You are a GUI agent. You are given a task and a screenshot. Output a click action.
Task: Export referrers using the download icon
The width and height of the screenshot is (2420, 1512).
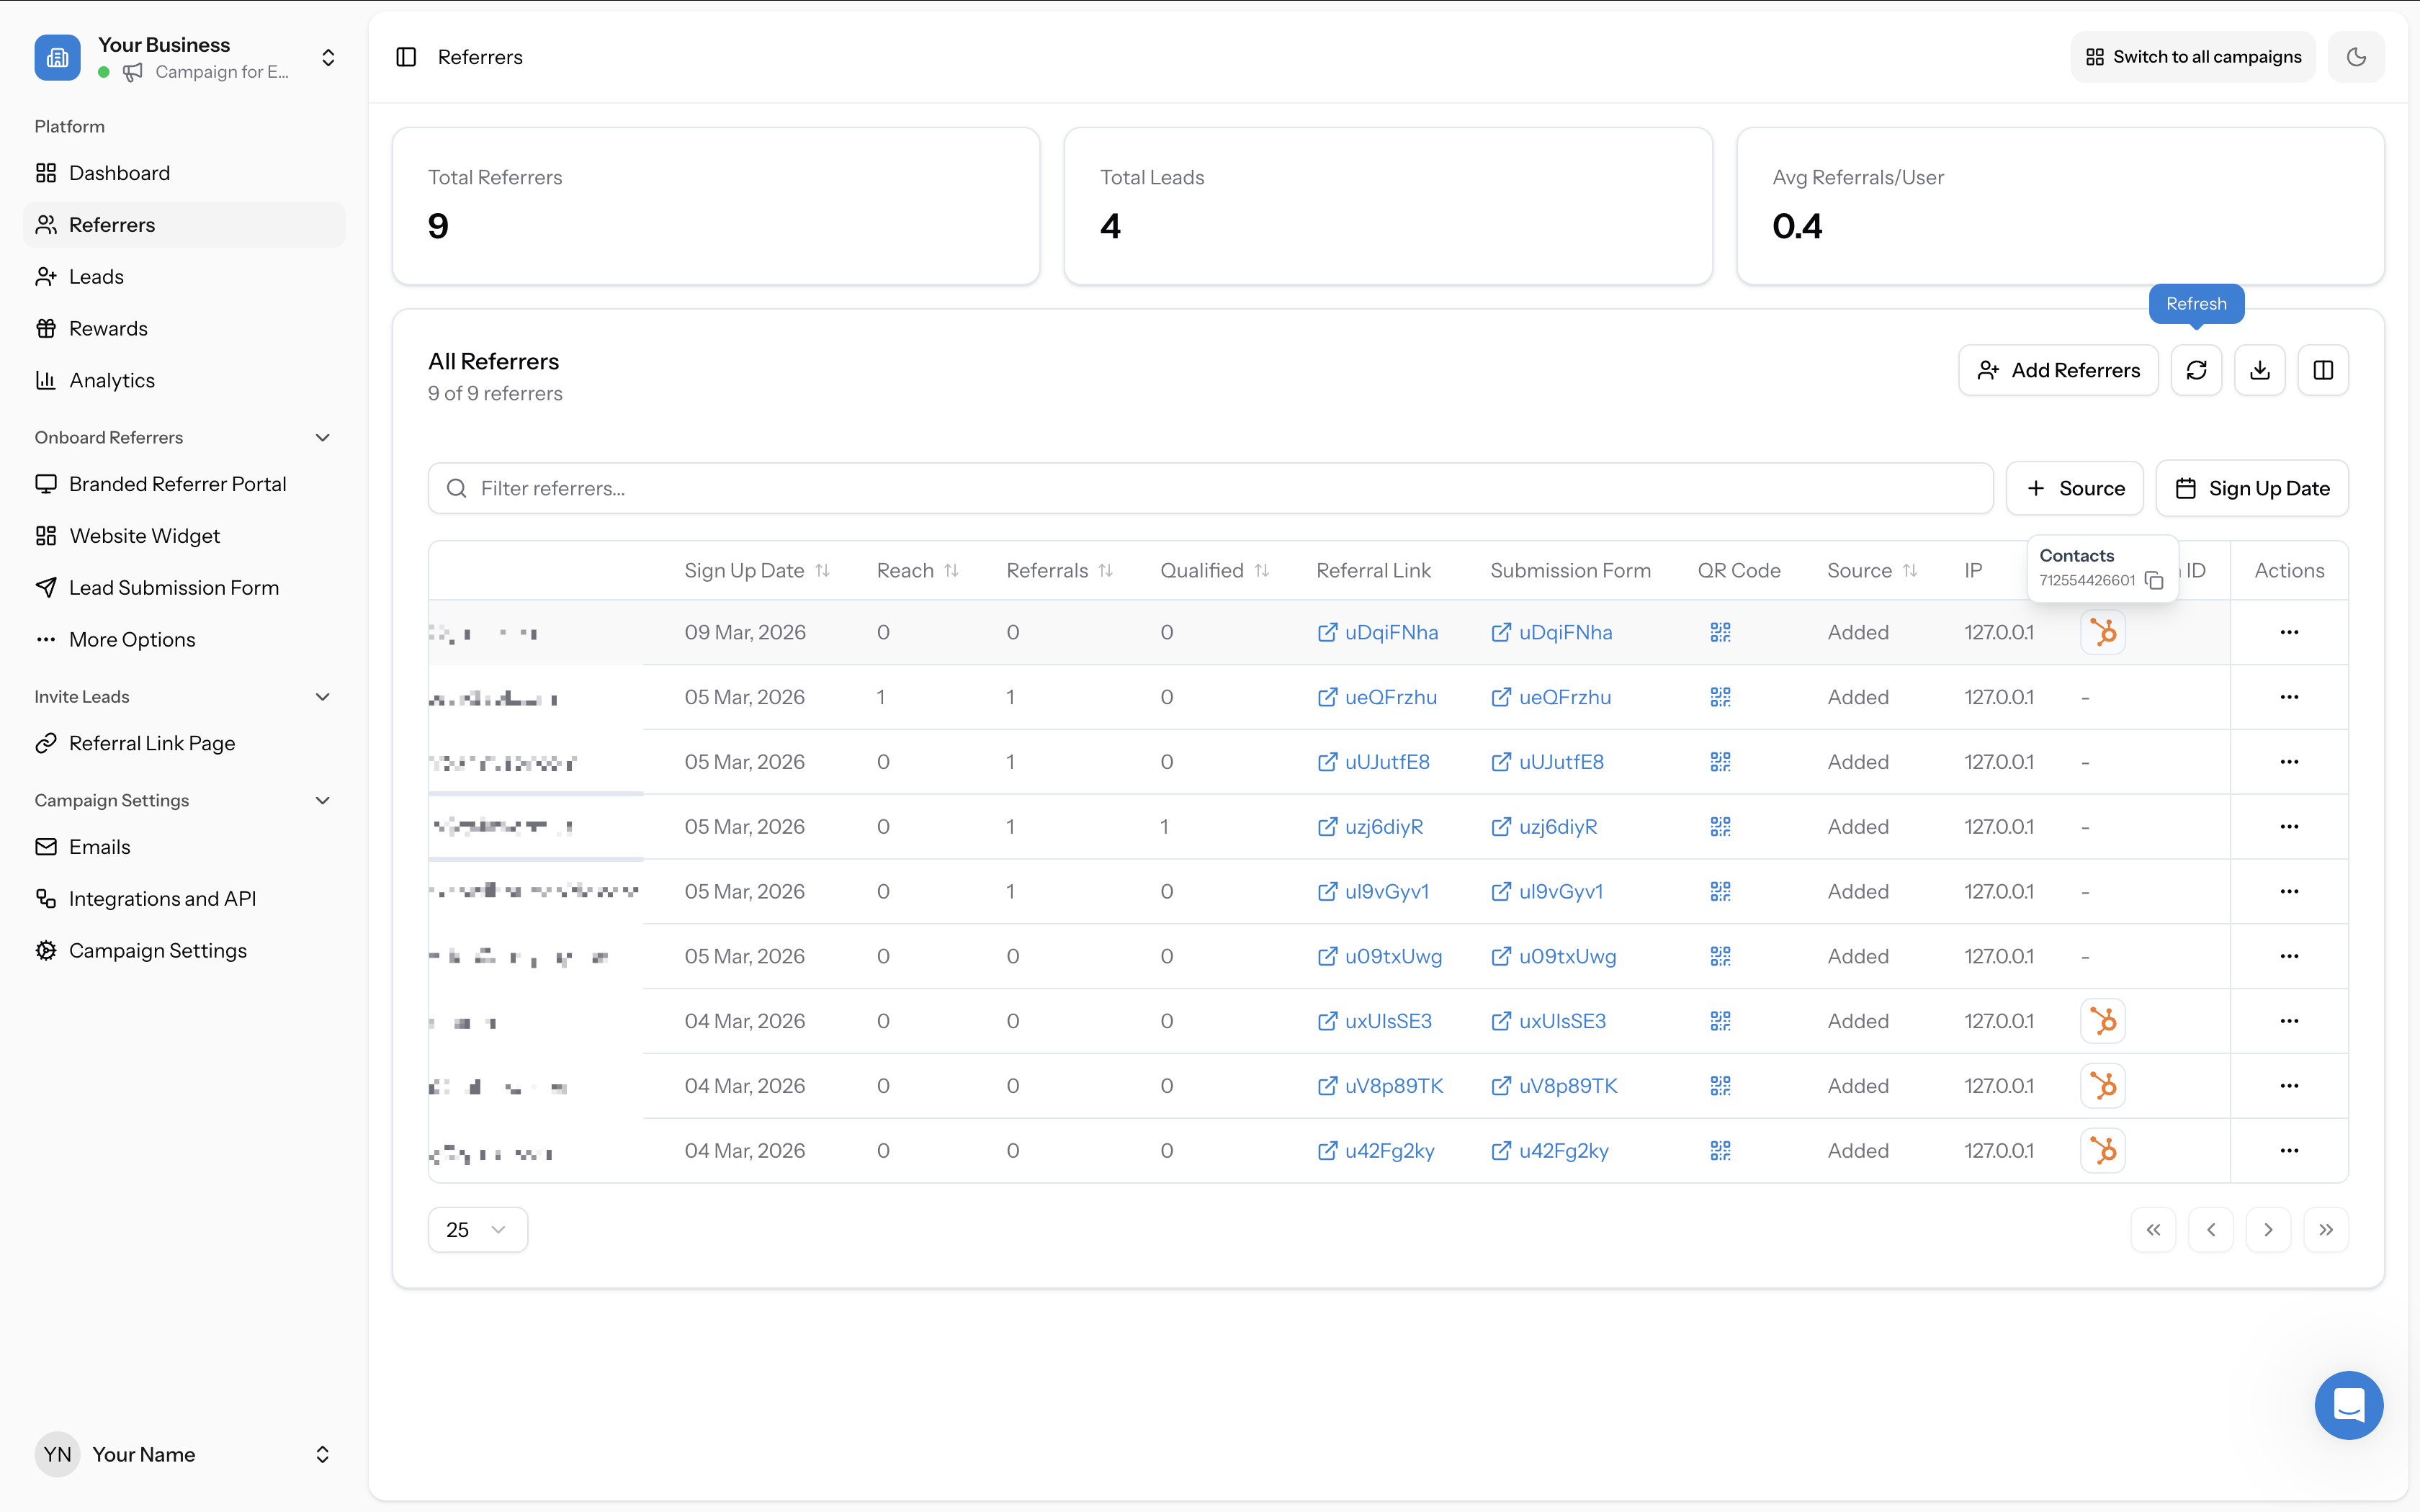[x=2260, y=370]
